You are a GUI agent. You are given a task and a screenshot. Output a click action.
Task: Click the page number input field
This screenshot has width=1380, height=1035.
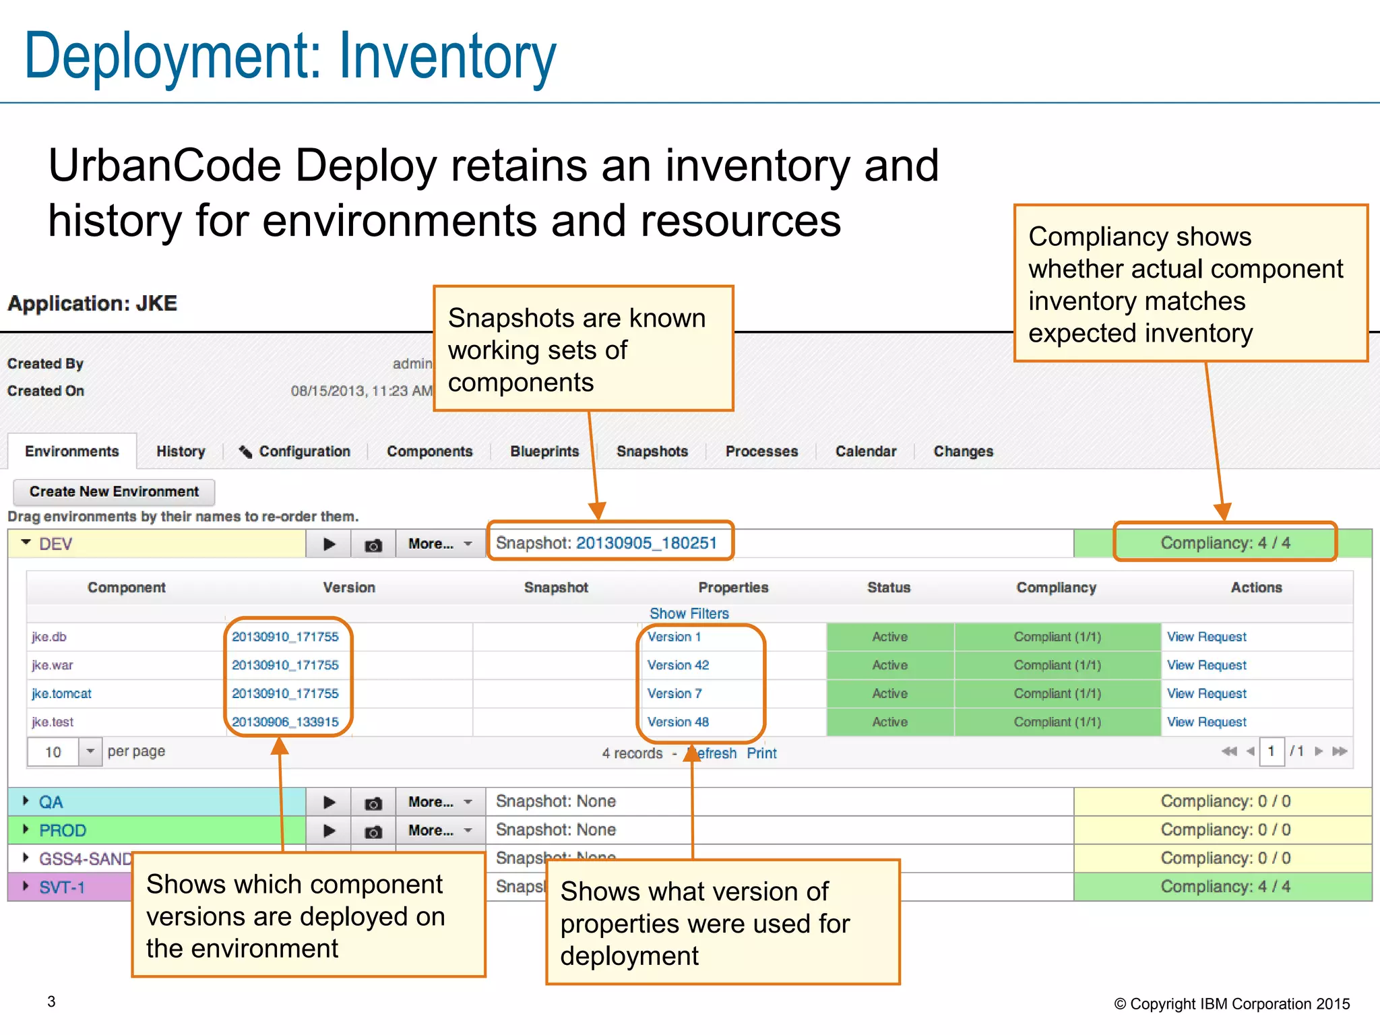(x=1272, y=751)
